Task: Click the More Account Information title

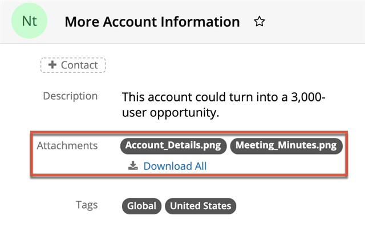Action: pos(152,22)
